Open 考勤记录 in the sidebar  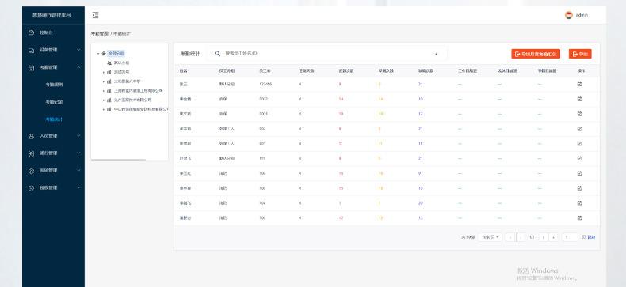pyautogui.click(x=54, y=102)
